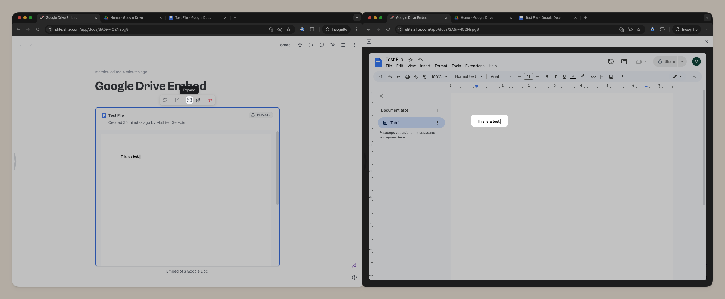Toggle bold formatting in Docs toolbar
Image resolution: width=725 pixels, height=299 pixels.
547,77
